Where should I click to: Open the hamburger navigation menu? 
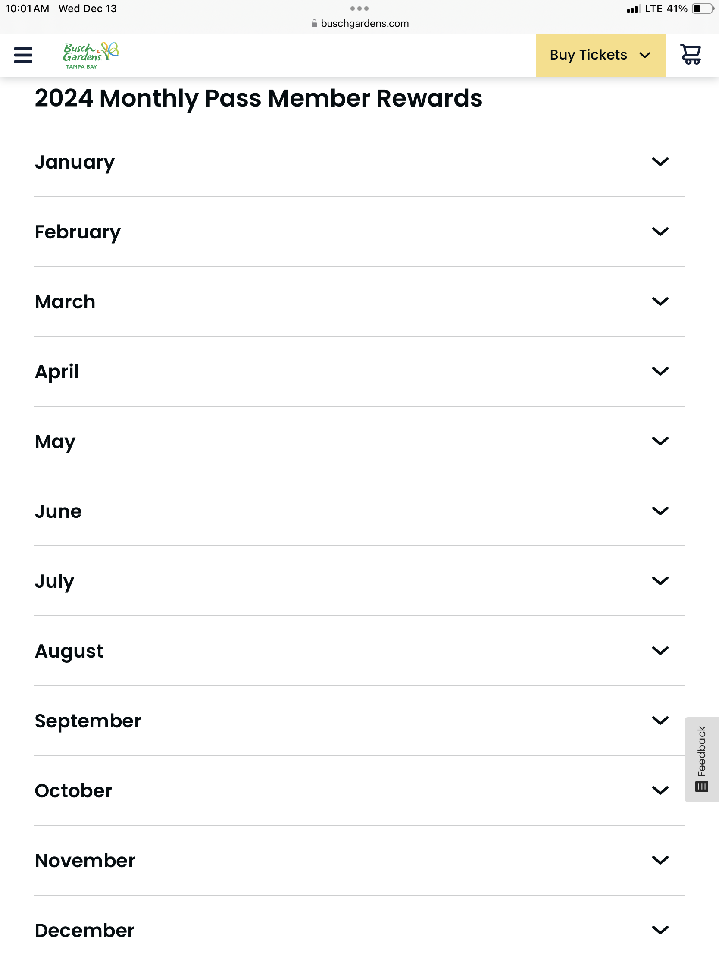[x=23, y=55]
